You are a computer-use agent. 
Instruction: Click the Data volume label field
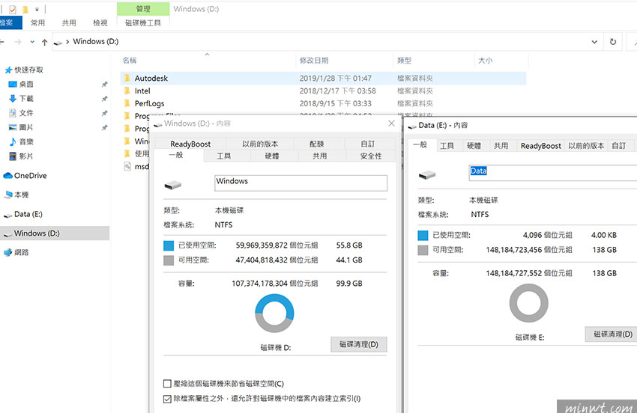(553, 173)
